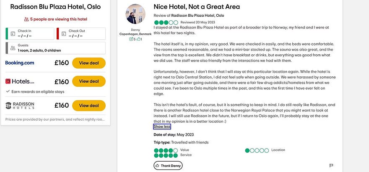Click the Hotels.com logo
Image resolution: width=369 pixels, height=172 pixels.
[x=20, y=81]
